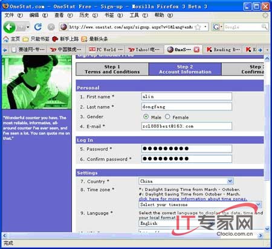The image size is (272, 249).
Task: Click the bookmark star in the address bar
Action: [x=198, y=27]
